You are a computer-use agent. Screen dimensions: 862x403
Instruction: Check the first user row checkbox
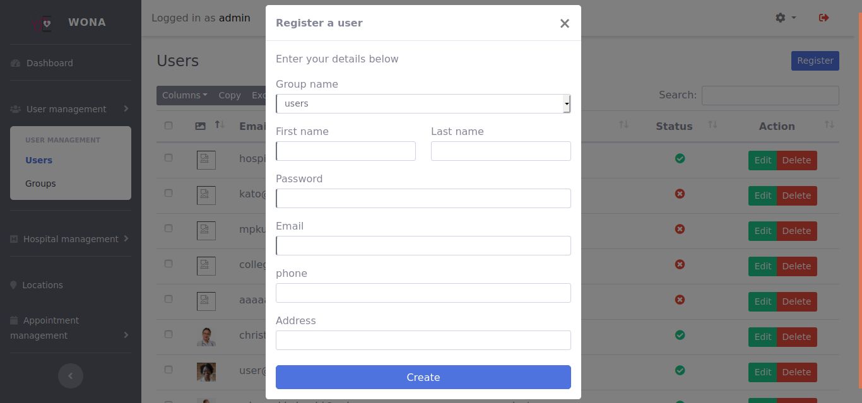coord(168,158)
